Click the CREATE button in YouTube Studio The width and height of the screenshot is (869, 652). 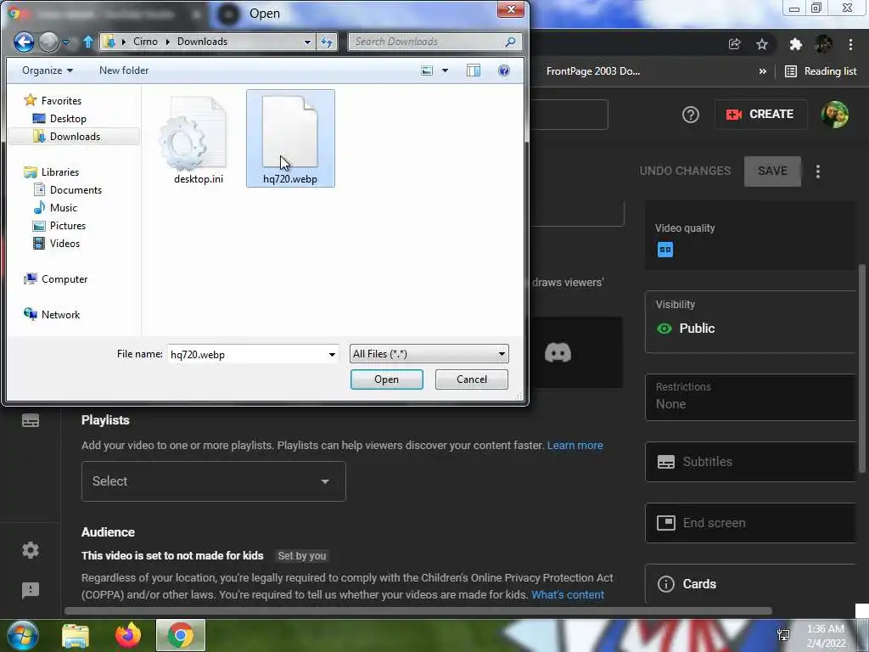[x=760, y=115]
